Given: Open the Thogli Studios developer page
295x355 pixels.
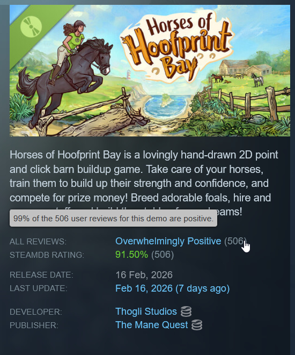Looking at the screenshot, I should tap(146, 311).
